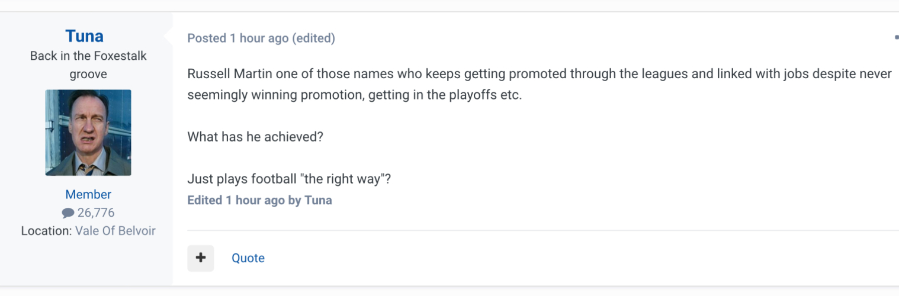
Task: Open post options dots at top right
Action: tap(896, 38)
